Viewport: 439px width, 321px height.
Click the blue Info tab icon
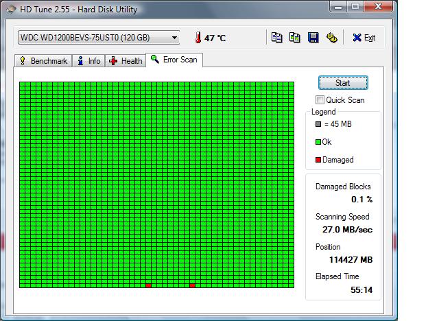pos(80,61)
